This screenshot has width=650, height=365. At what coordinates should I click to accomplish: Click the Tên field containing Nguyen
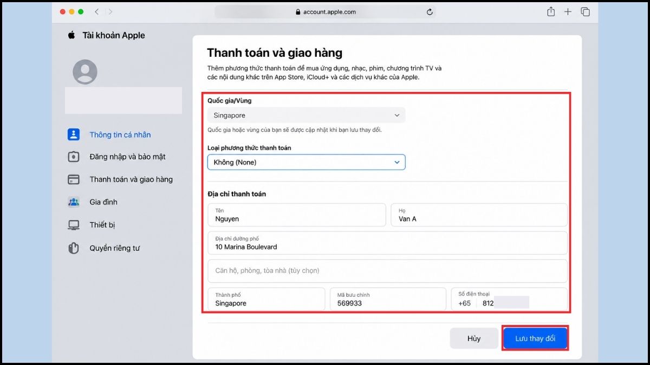coord(297,215)
